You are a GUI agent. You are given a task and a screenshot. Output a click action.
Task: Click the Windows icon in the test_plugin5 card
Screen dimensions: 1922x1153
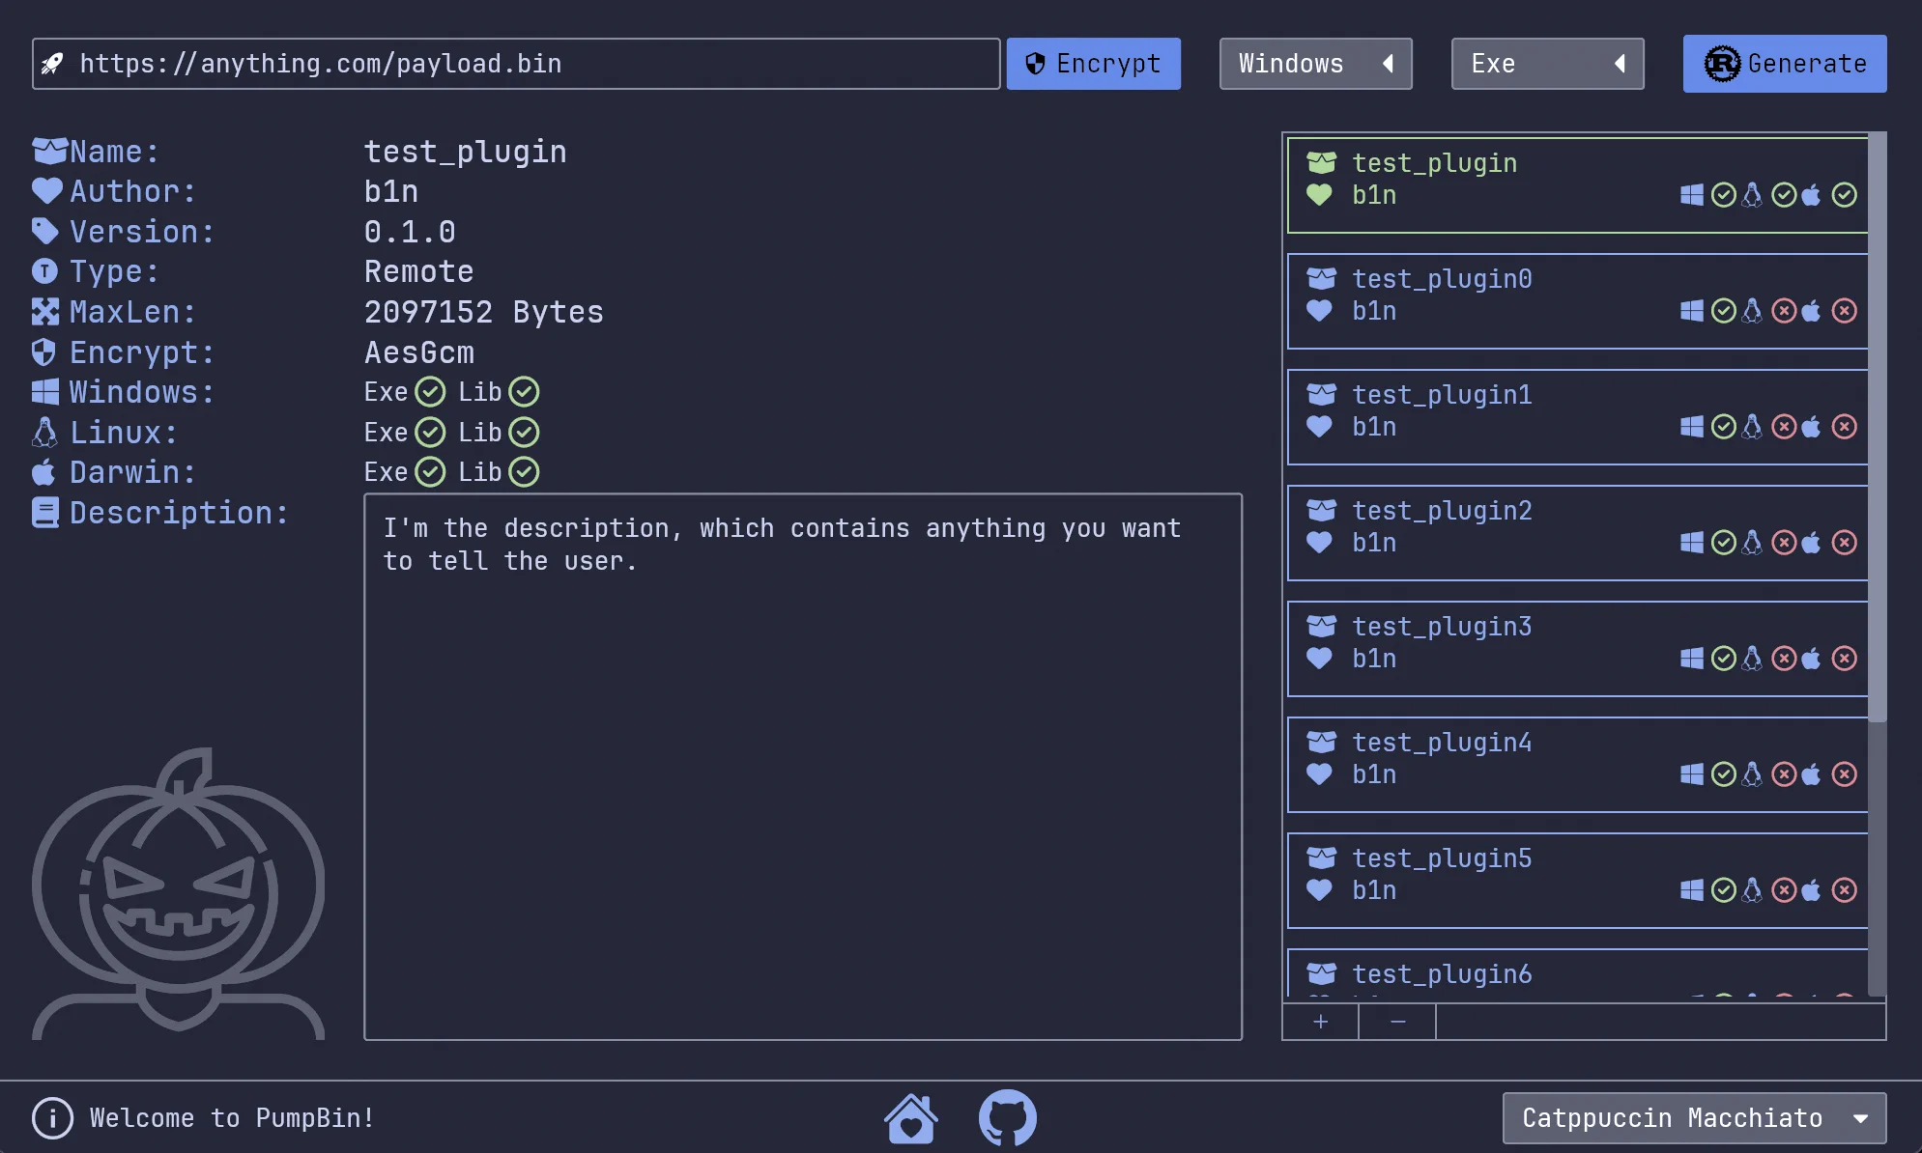coord(1692,890)
